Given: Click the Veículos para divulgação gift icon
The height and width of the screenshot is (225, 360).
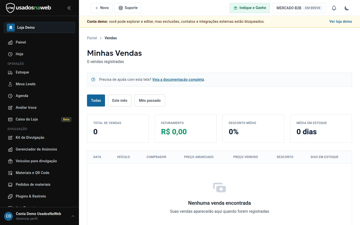Looking at the screenshot, I should [x=10, y=161].
